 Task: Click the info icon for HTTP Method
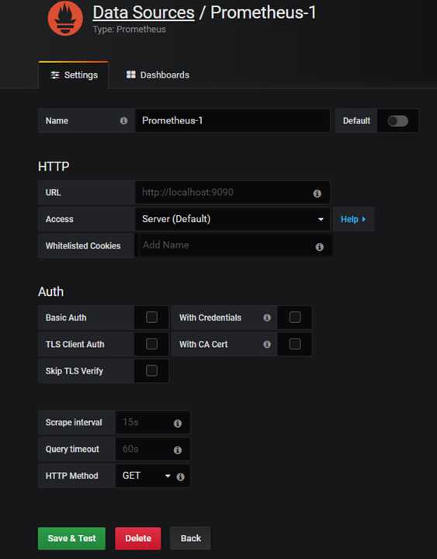pyautogui.click(x=180, y=477)
